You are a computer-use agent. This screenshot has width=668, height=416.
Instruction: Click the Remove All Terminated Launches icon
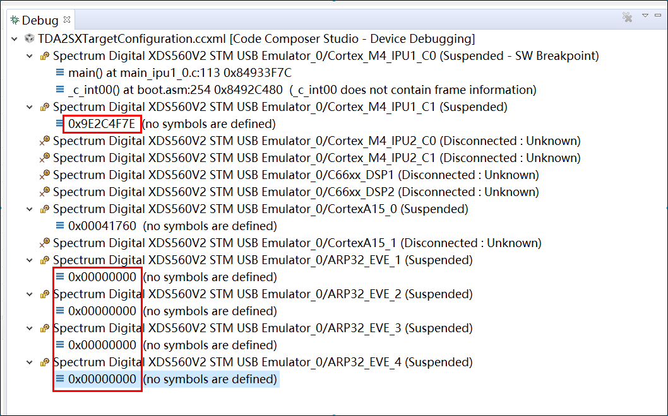(627, 18)
